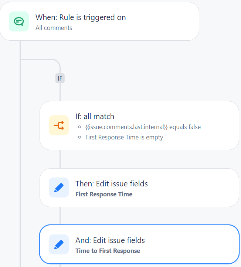Click the bold Time to First Response label
The width and height of the screenshot is (241, 267).
(108, 251)
